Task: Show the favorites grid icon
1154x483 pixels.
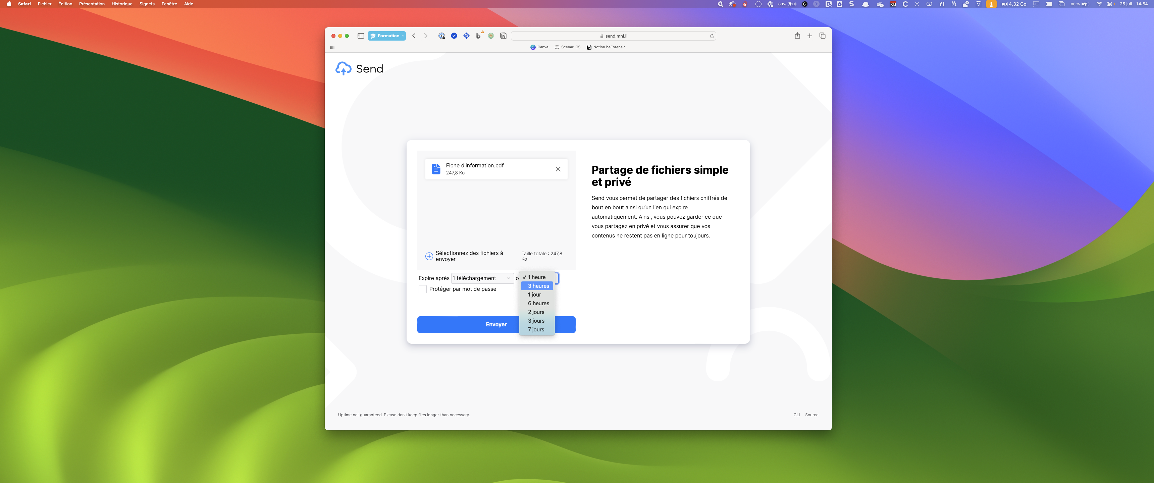Action: 332,47
